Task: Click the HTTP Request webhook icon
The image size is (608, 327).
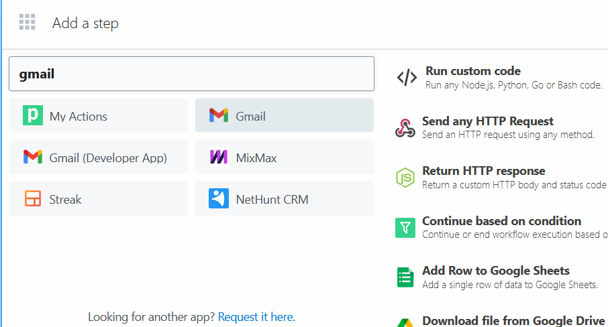Action: click(x=405, y=128)
